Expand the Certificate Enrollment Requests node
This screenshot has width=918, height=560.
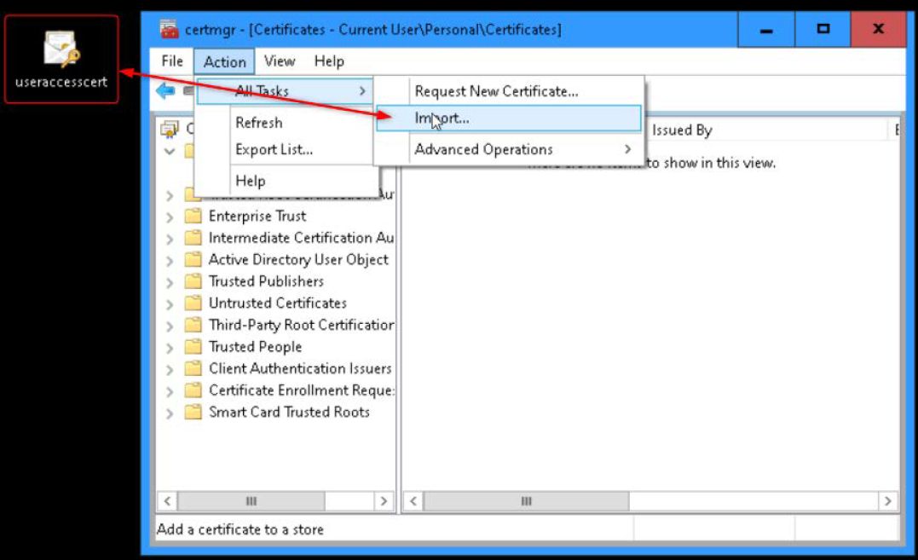click(170, 391)
